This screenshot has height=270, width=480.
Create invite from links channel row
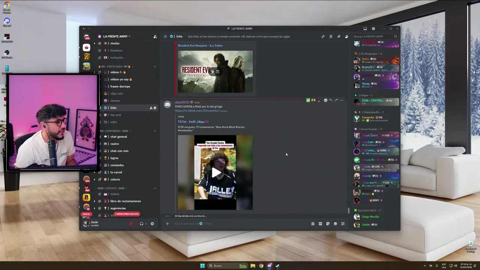tap(151, 108)
